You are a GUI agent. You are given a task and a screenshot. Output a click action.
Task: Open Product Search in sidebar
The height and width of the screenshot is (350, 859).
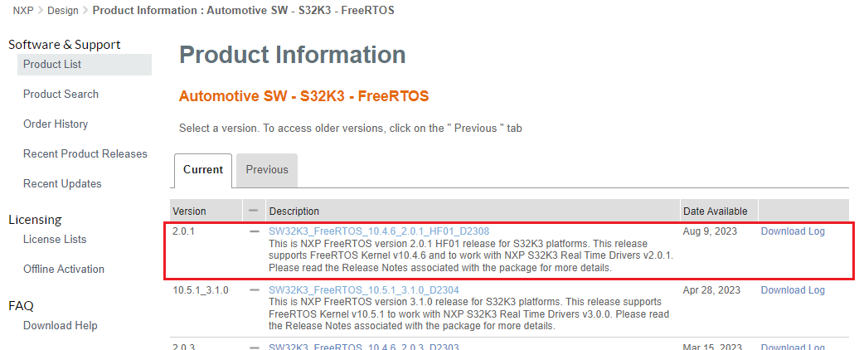click(x=61, y=95)
